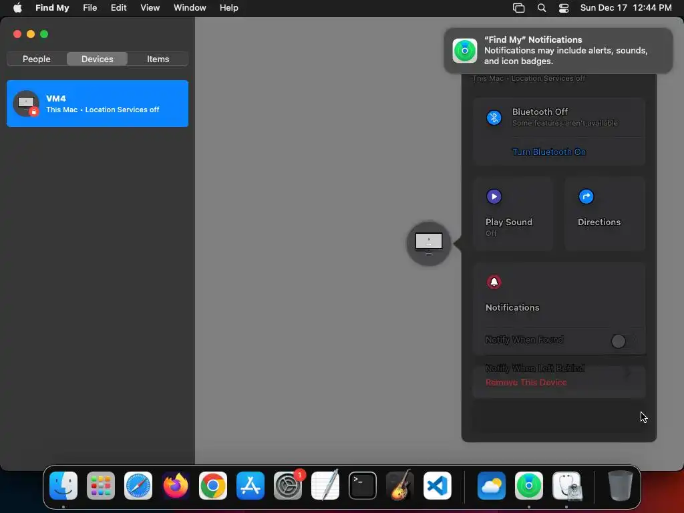The height and width of the screenshot is (513, 684).
Task: Minimize the Find My window
Action: pos(31,34)
